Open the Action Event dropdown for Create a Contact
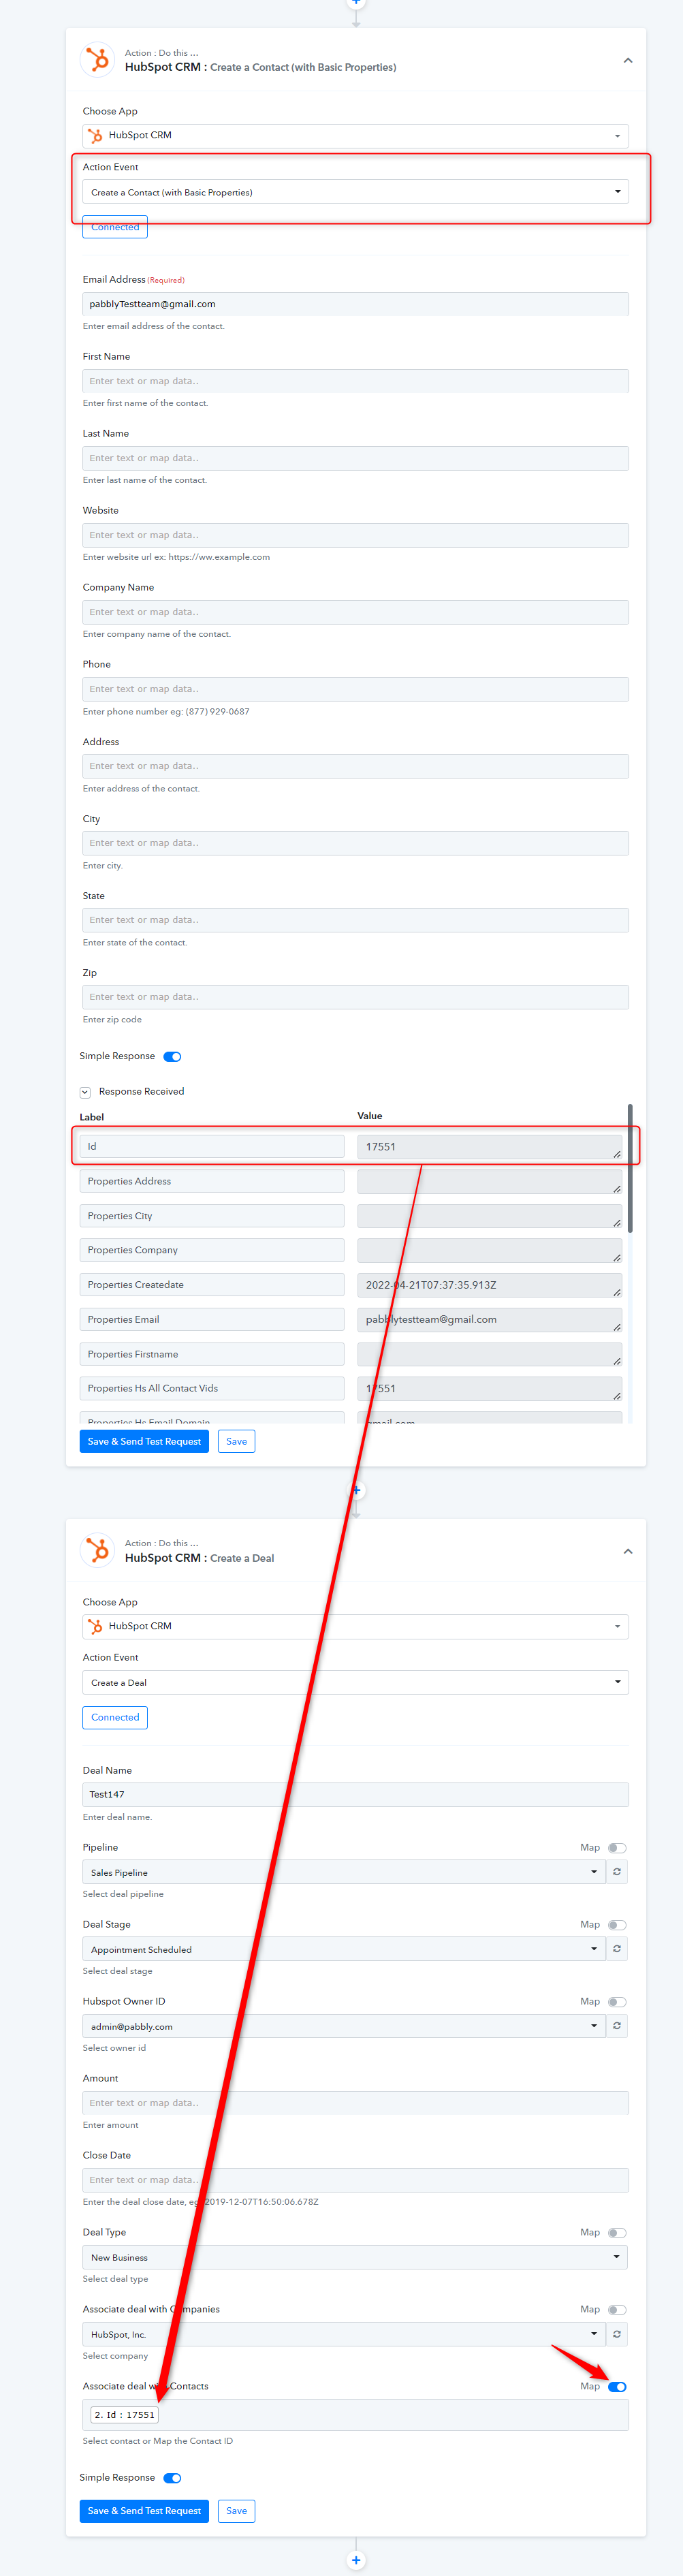The width and height of the screenshot is (683, 2576). (x=355, y=192)
